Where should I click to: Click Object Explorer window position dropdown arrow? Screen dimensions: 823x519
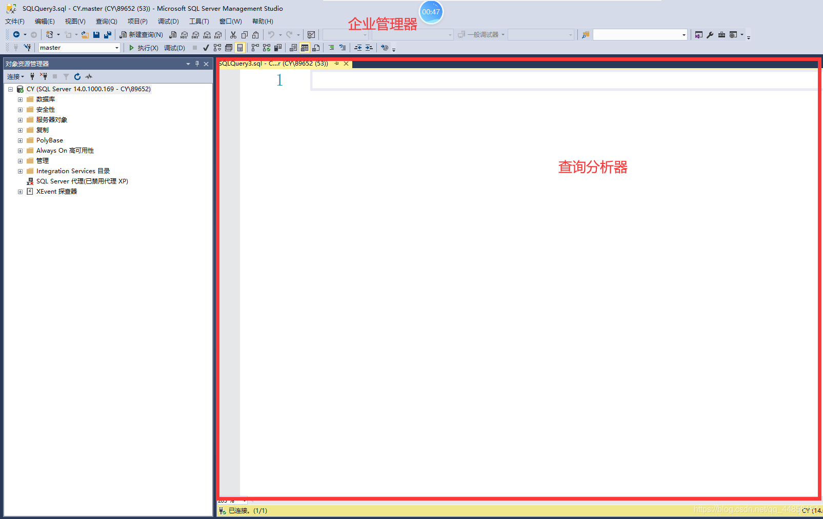[188, 64]
